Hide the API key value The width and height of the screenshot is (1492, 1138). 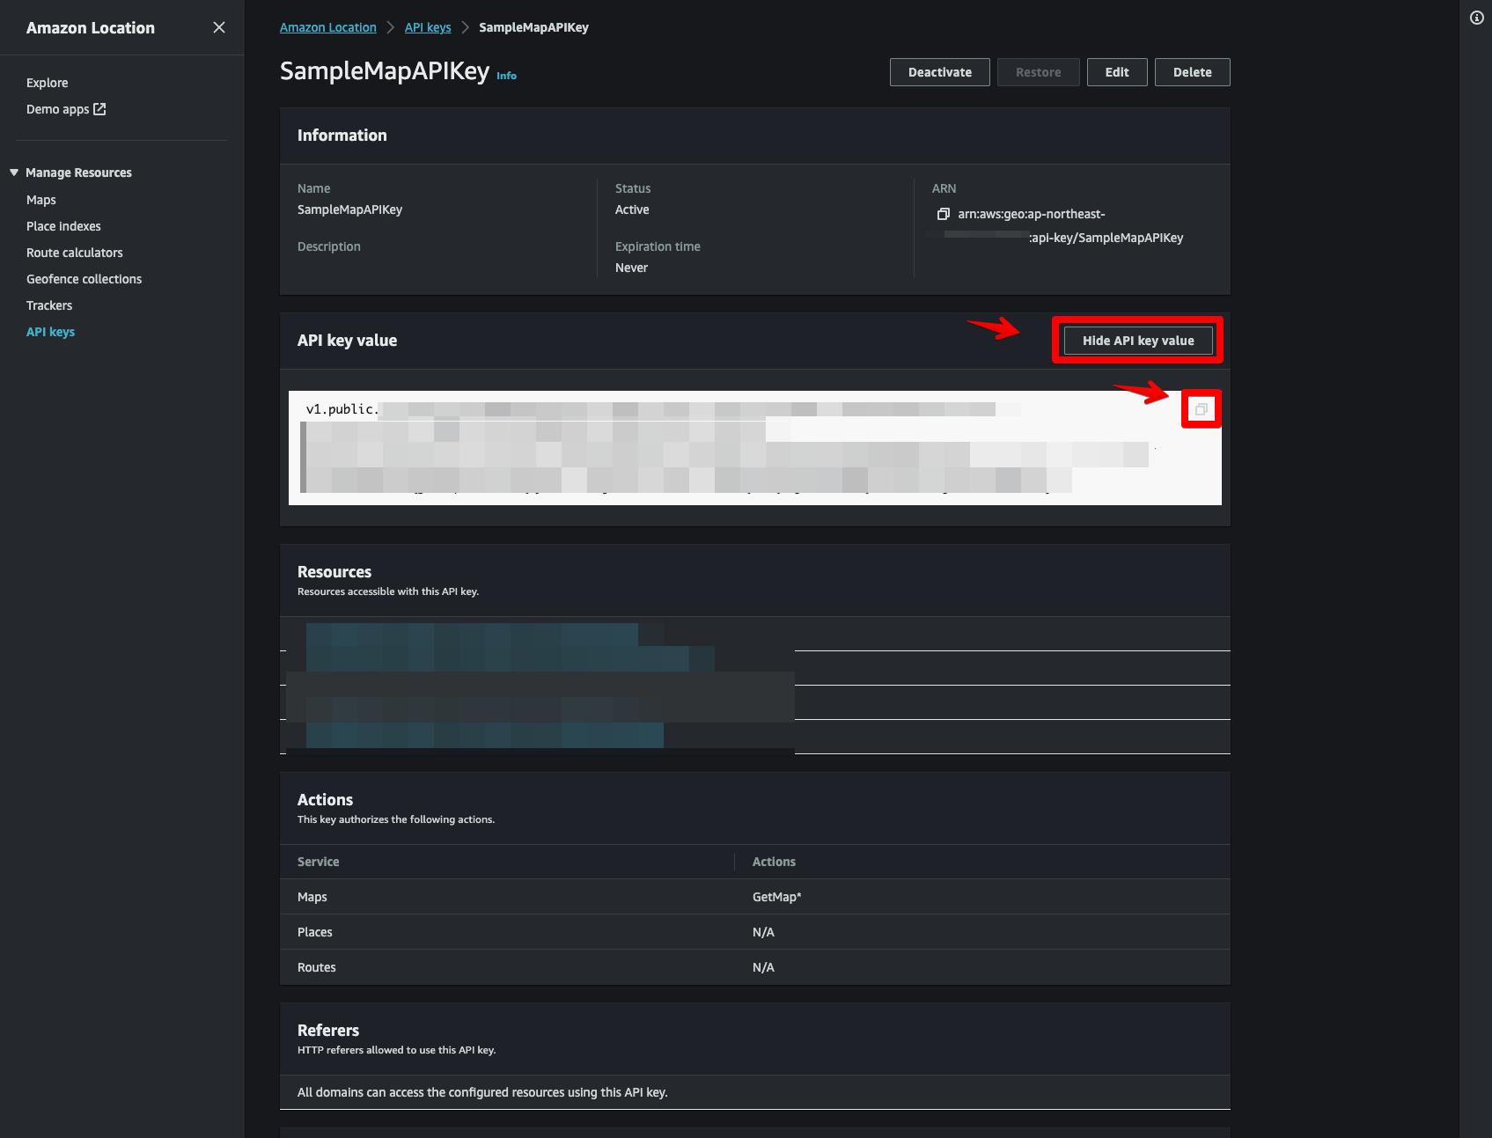pyautogui.click(x=1138, y=341)
